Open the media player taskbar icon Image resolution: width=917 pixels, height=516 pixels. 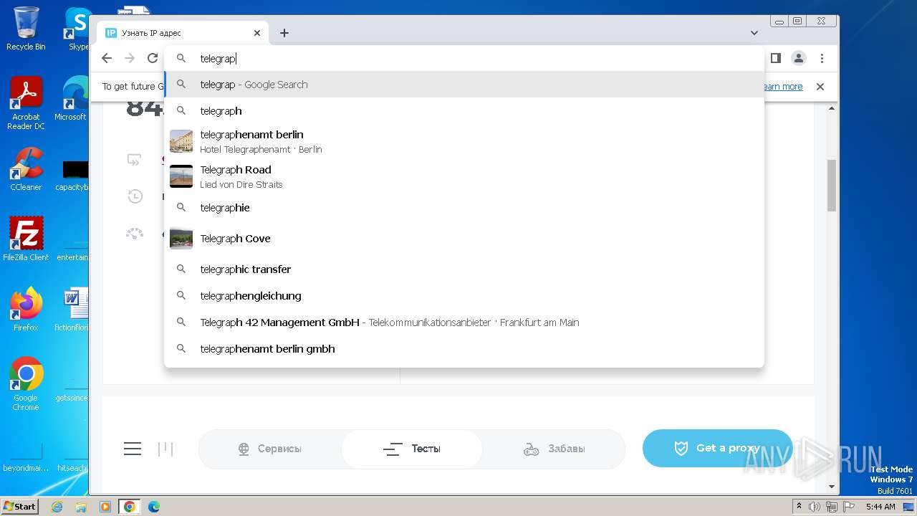tap(105, 507)
